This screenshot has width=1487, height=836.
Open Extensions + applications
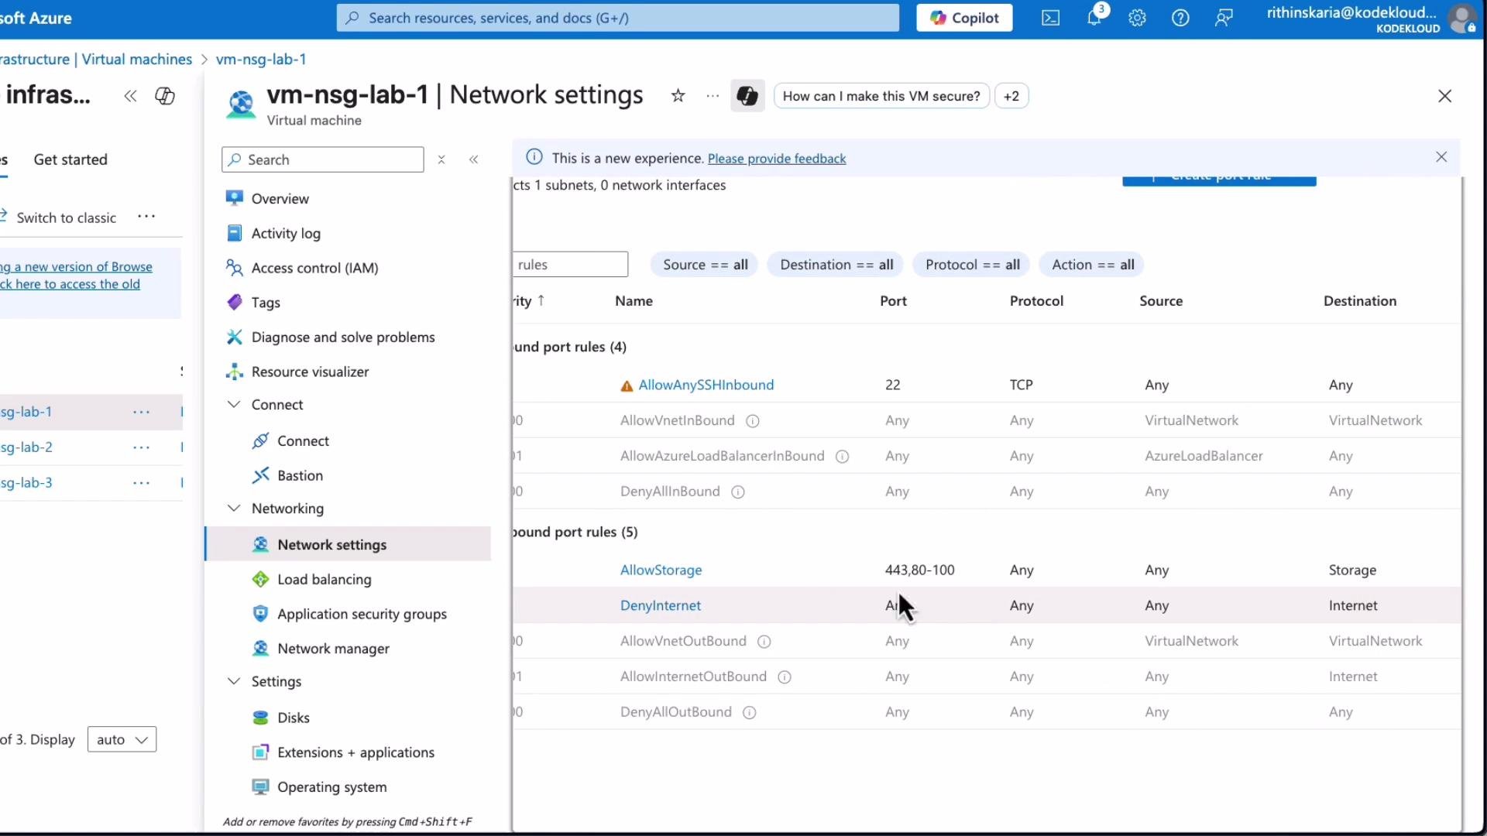355,752
